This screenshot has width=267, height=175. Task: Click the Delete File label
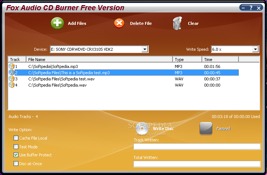[141, 23]
